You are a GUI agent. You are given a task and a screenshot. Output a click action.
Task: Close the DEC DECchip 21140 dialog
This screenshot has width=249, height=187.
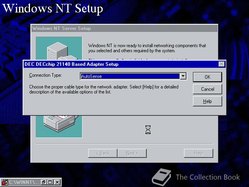pyautogui.click(x=221, y=64)
